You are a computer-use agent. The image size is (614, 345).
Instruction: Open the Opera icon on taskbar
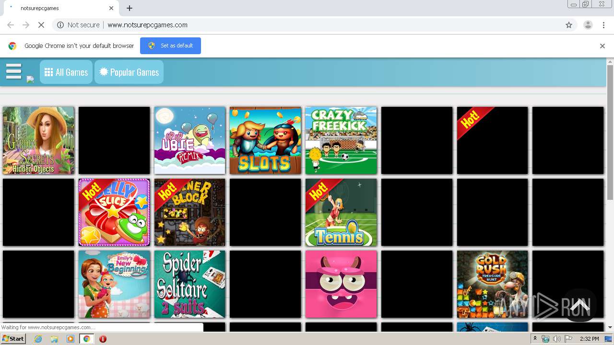pyautogui.click(x=103, y=339)
